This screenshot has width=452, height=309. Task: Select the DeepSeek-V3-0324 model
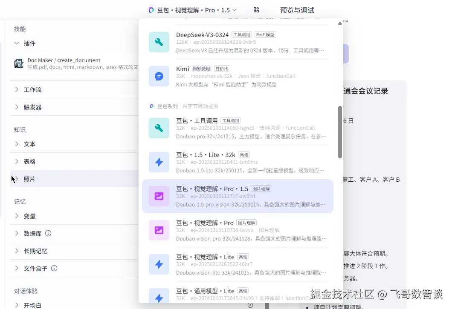tap(238, 42)
